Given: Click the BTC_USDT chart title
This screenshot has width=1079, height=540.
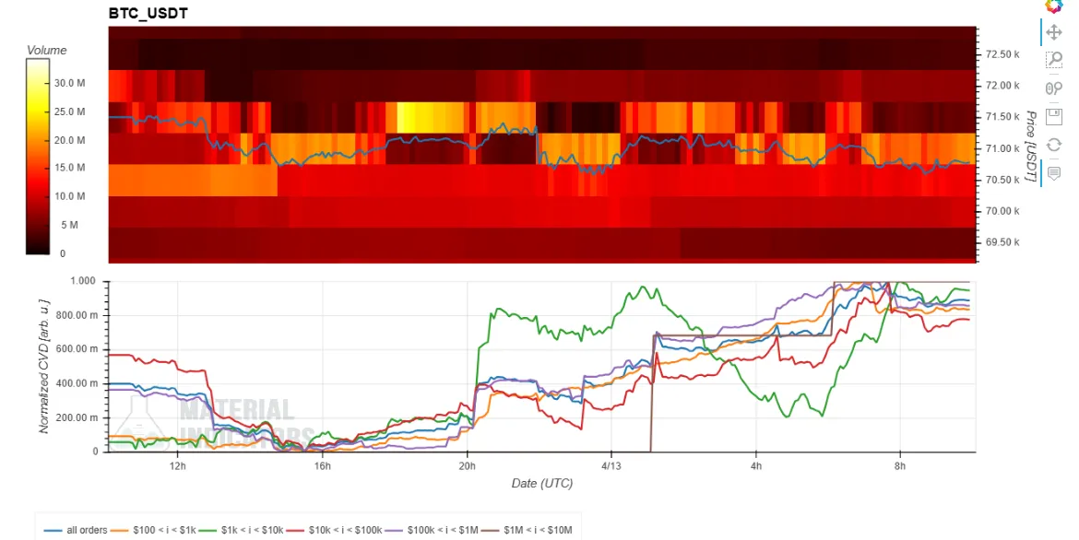Looking at the screenshot, I should pos(148,15).
